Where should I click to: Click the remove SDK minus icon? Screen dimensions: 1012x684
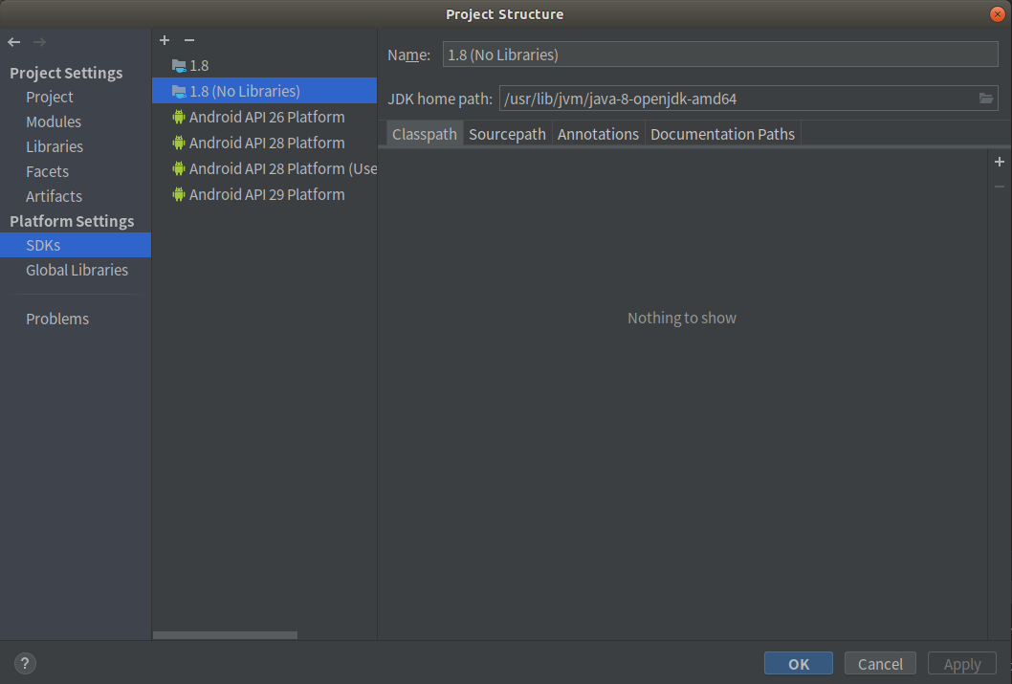(188, 40)
